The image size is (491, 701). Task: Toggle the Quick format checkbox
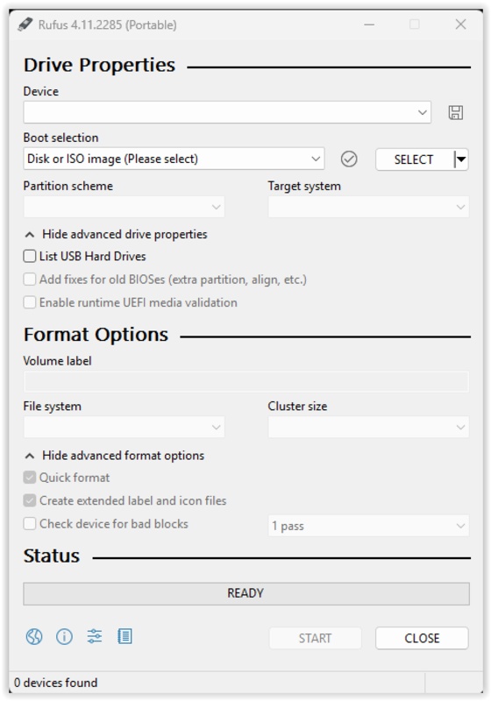click(x=30, y=478)
